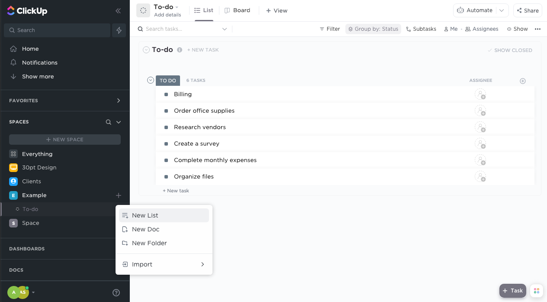
Task: Add an assignee to the Billing task
Action: [x=481, y=94]
